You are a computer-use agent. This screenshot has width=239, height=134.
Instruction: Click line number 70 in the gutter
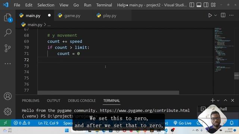click(27, 48)
